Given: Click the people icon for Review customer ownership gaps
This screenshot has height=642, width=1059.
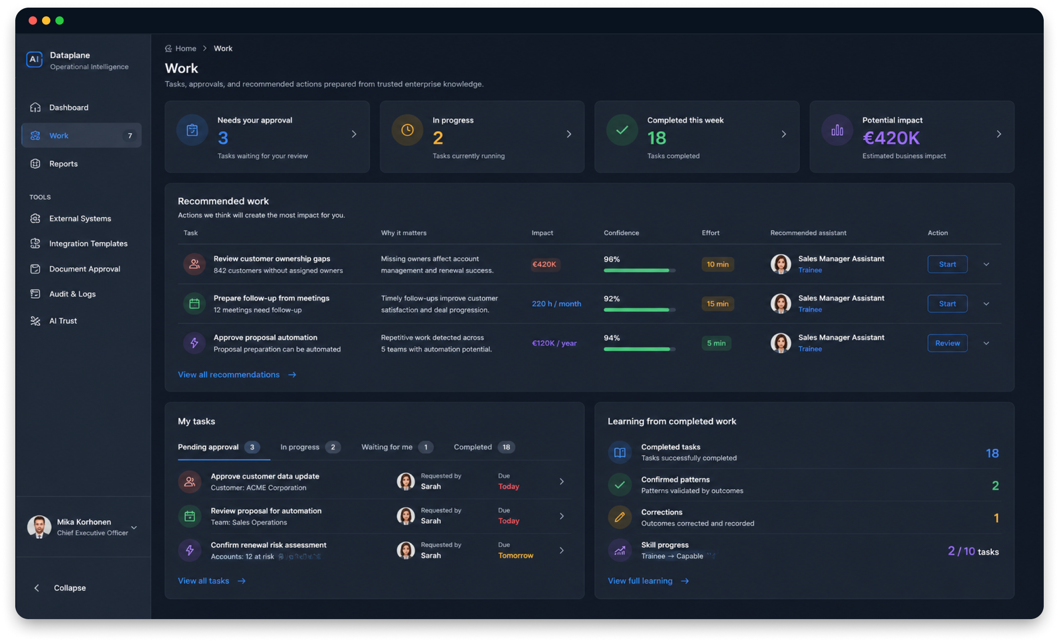Looking at the screenshot, I should (194, 264).
